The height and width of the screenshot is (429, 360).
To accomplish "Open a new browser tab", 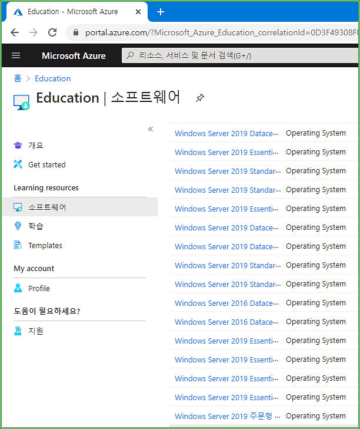I will click(161, 12).
